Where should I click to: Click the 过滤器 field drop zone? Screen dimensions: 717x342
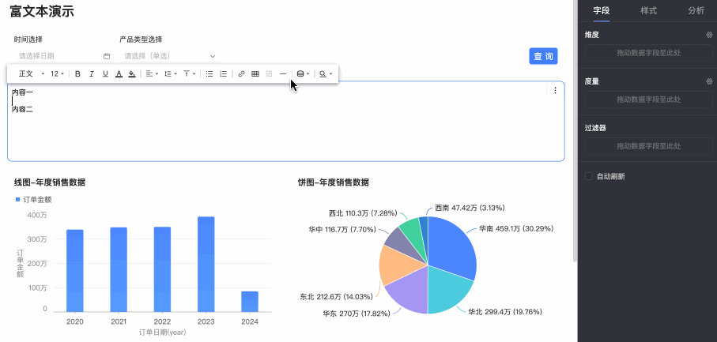click(x=649, y=146)
